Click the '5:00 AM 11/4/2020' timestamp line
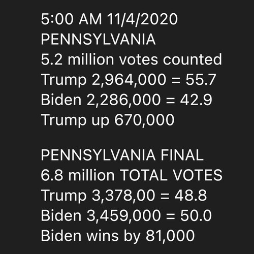Viewport: 254px width, 254px height. (109, 19)
